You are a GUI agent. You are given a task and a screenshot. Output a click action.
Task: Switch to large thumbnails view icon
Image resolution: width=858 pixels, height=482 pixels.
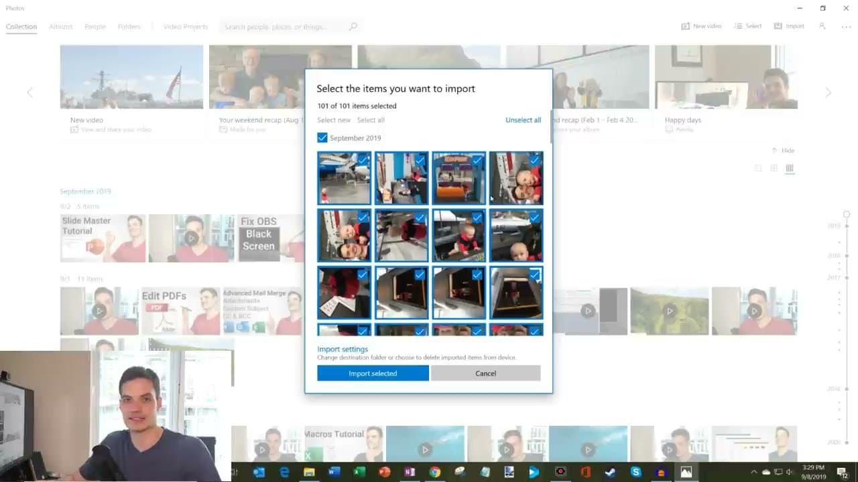click(758, 168)
